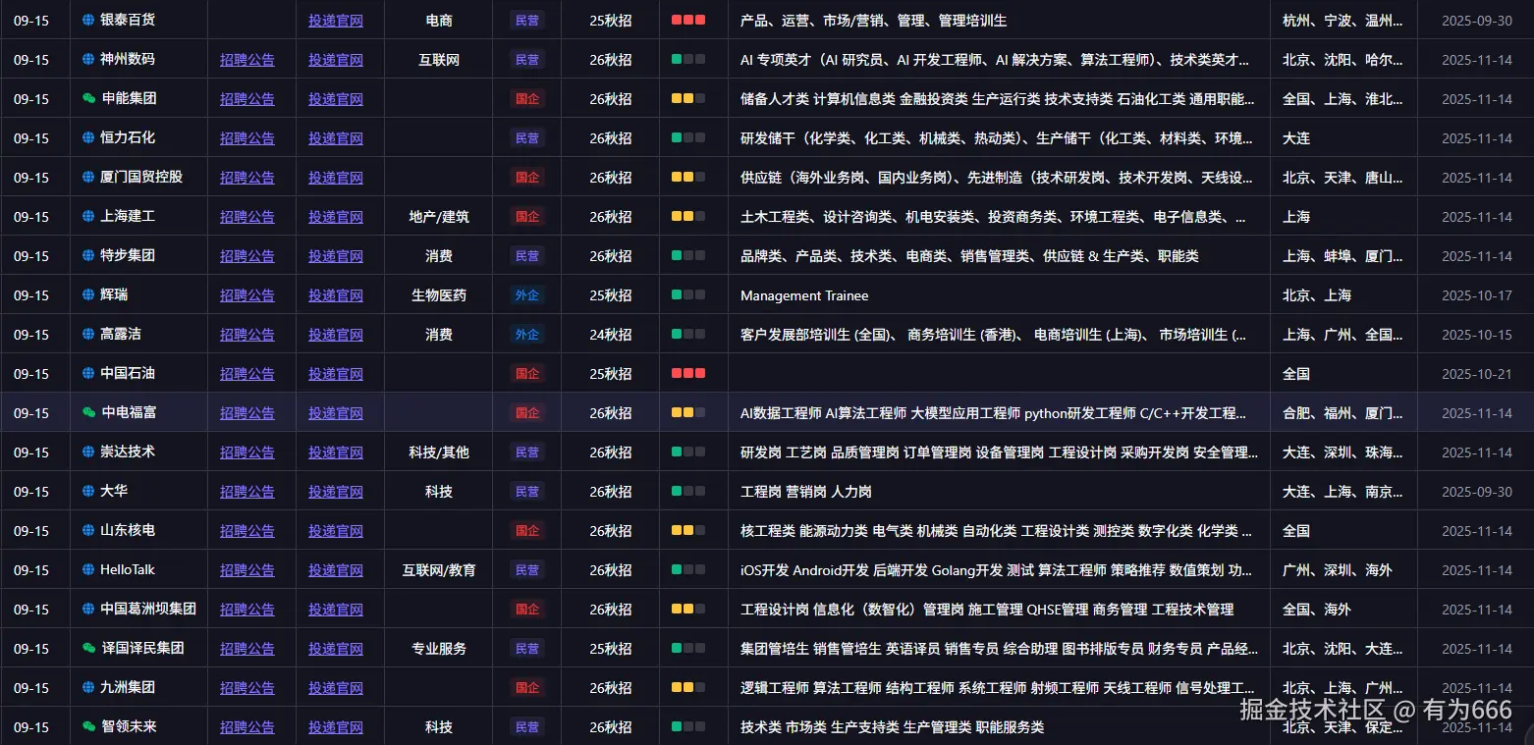Open 投递官网 link for 特步集团
The image size is (1534, 745).
[336, 256]
